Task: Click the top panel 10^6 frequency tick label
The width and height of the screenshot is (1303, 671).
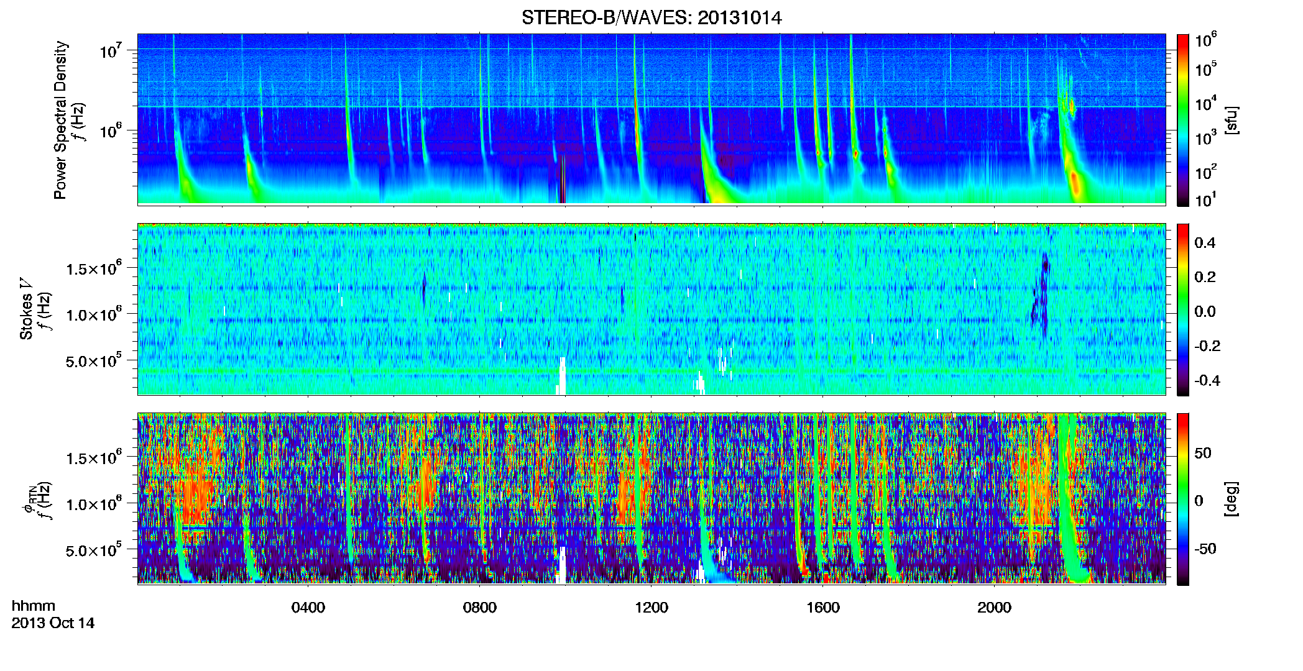Action: 111,131
